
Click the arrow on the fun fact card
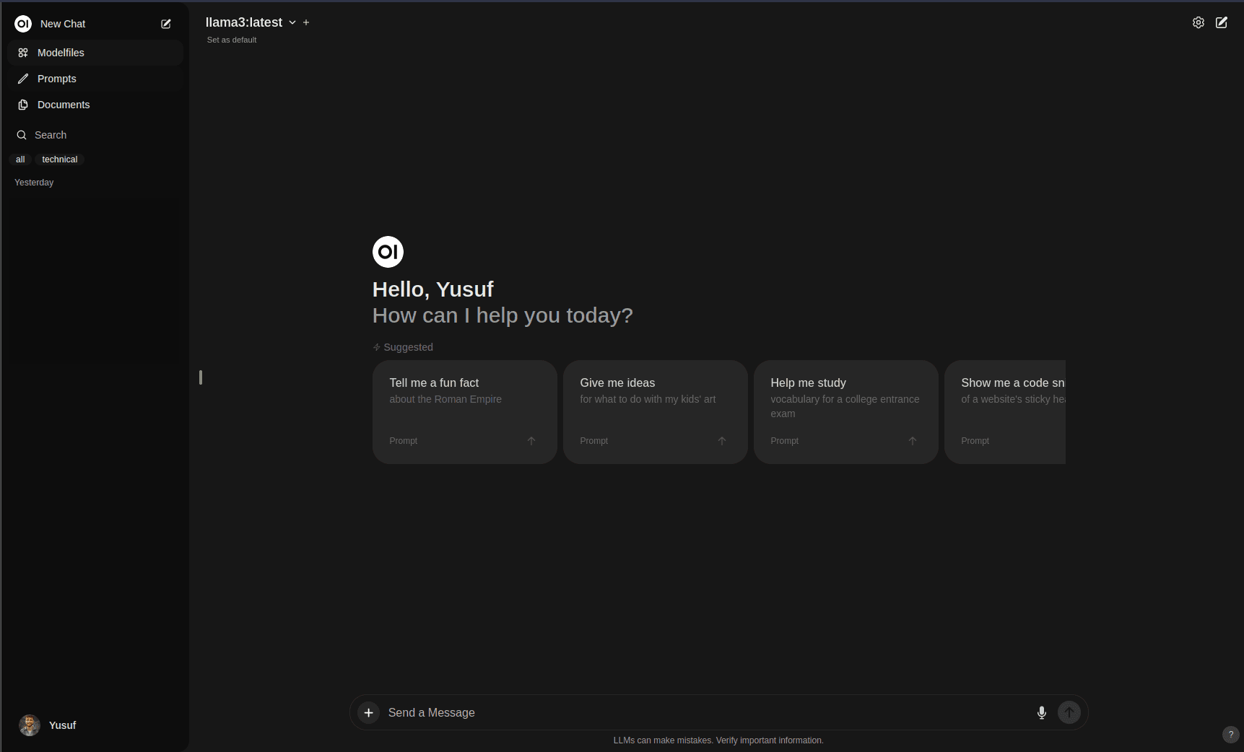[x=531, y=441]
